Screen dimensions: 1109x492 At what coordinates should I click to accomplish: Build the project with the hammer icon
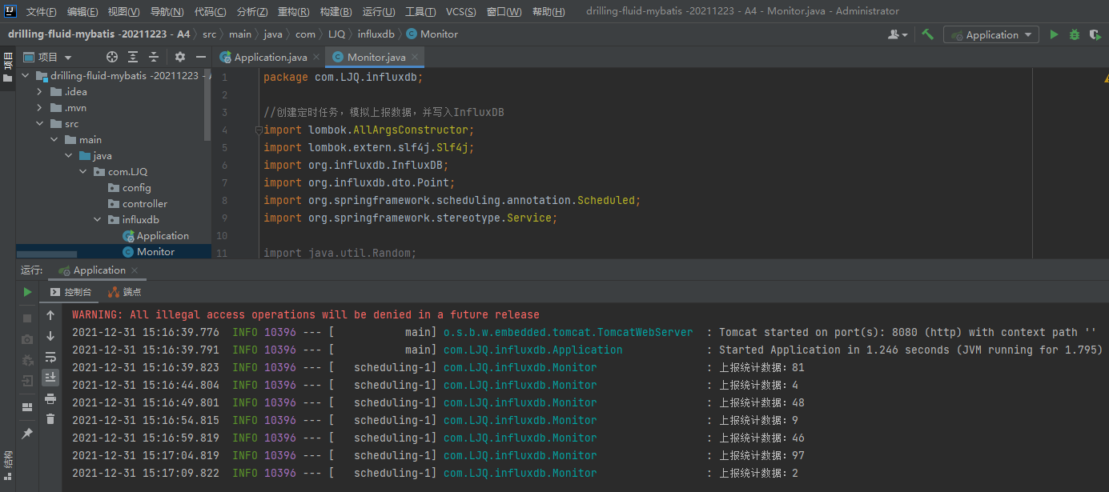(926, 34)
